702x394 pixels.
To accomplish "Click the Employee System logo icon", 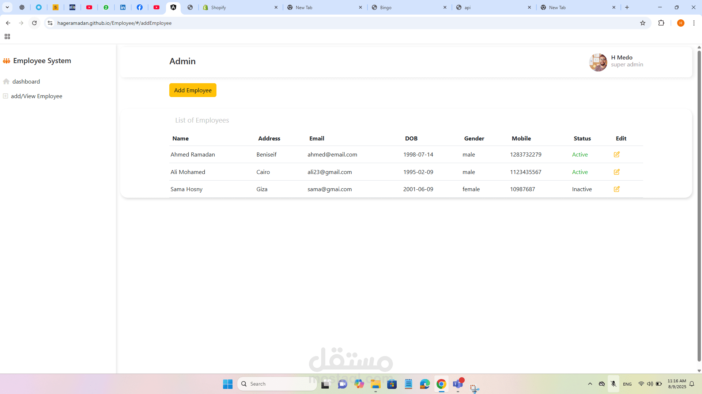I will coord(7,61).
